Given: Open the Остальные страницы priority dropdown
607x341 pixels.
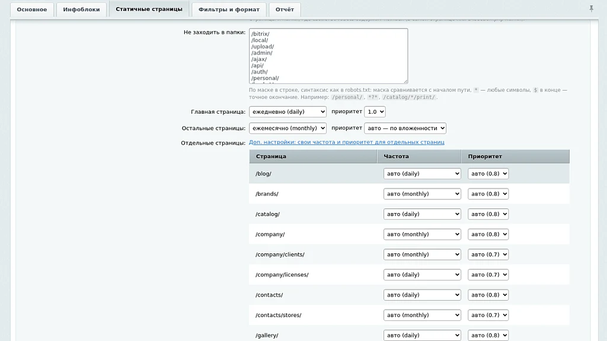Looking at the screenshot, I should [x=405, y=128].
